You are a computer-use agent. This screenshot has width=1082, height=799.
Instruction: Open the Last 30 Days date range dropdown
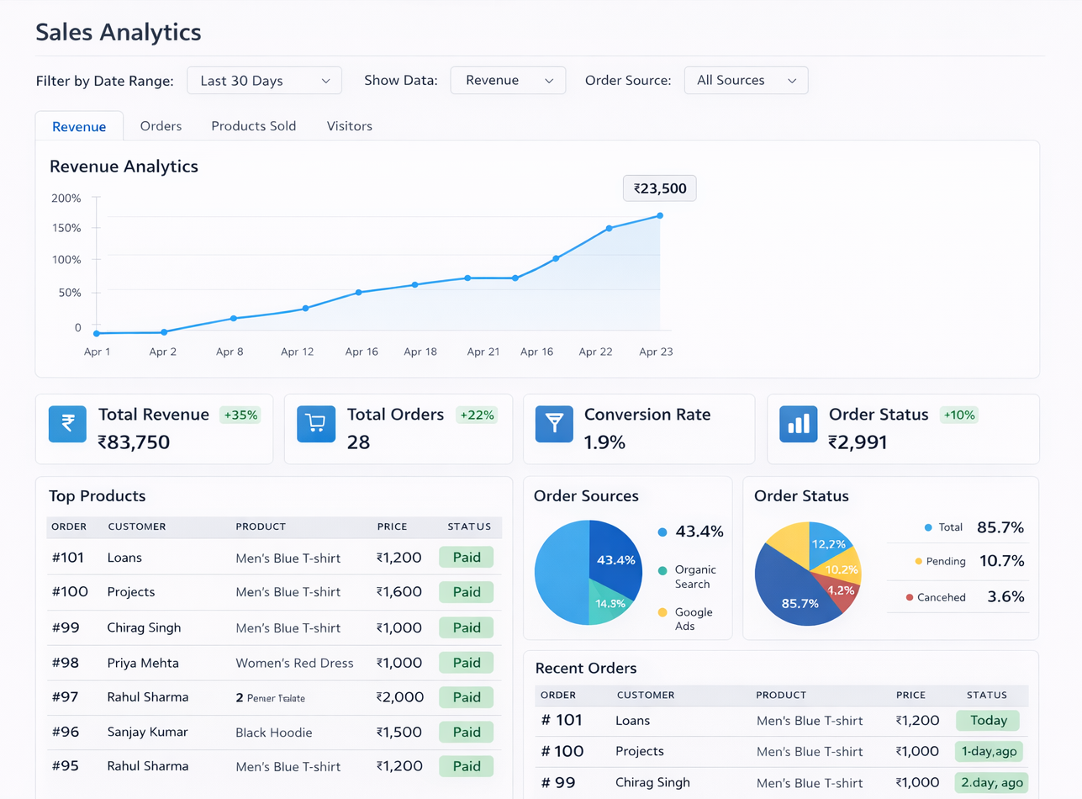point(264,81)
